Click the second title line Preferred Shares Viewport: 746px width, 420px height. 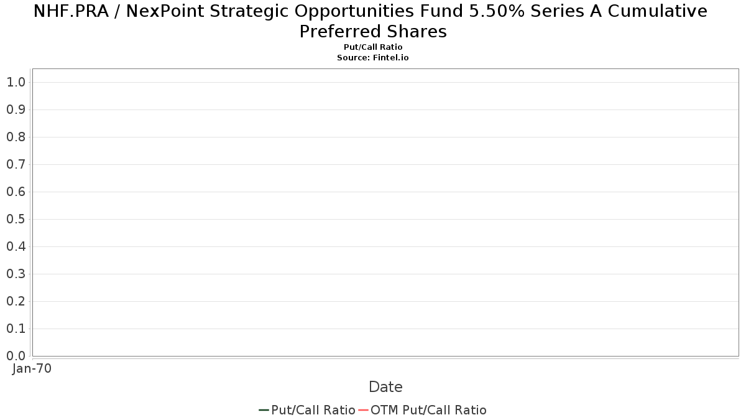[x=373, y=32]
